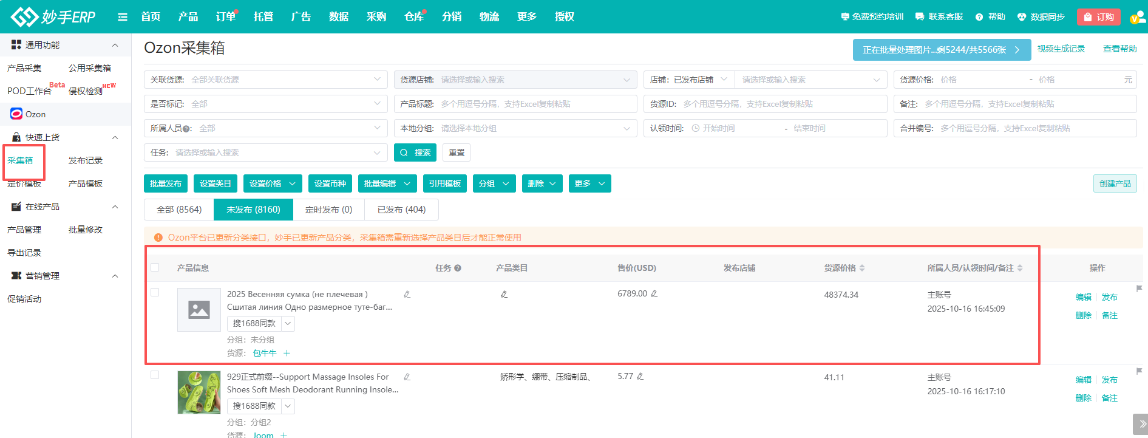
Task: Click the task help question mark icon
Action: [458, 268]
